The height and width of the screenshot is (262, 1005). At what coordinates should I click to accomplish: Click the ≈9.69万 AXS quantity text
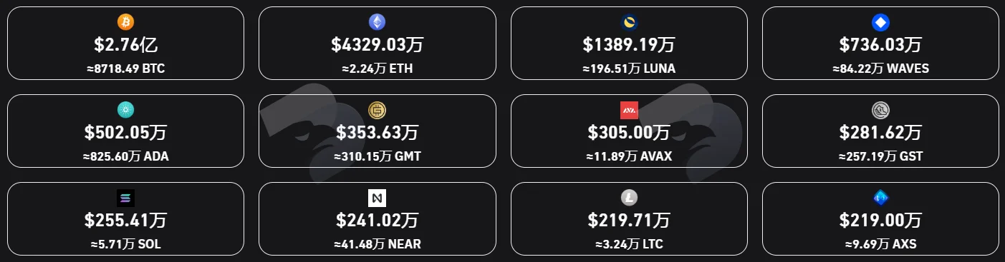click(880, 243)
